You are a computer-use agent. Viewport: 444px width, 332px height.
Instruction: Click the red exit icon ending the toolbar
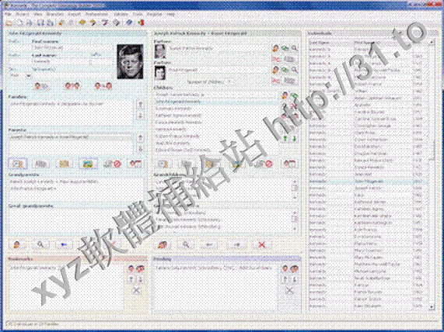[141, 22]
